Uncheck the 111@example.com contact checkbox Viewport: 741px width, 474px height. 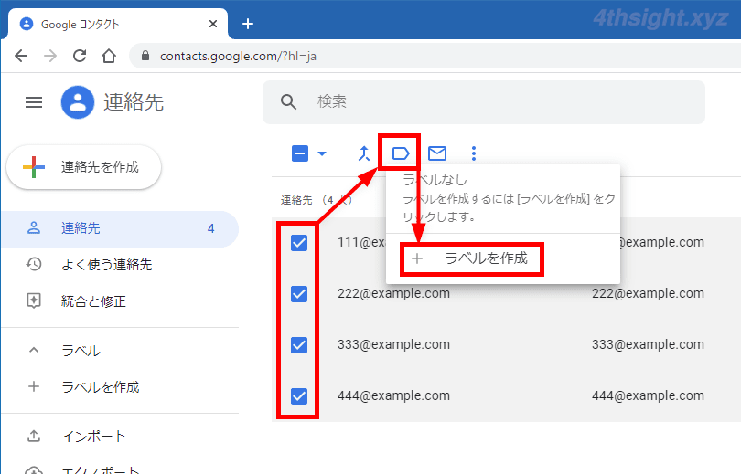(x=299, y=243)
